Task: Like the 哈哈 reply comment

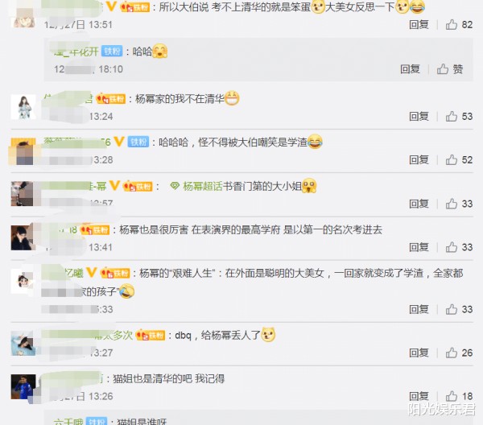Action: click(x=450, y=69)
